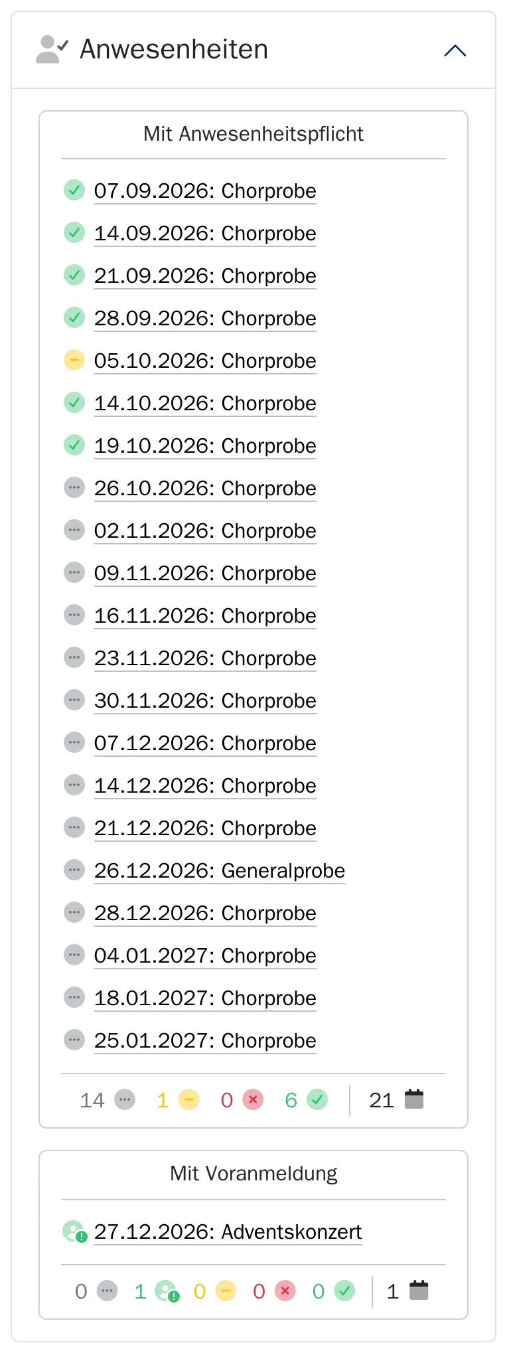Open 27.12.2026: Adventskonzert link

228,1232
